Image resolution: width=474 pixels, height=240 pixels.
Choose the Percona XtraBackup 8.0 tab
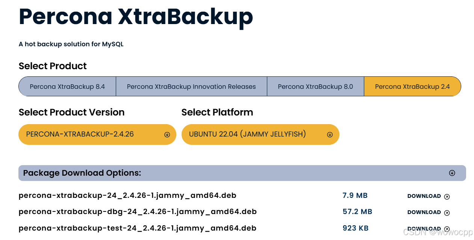click(x=315, y=87)
